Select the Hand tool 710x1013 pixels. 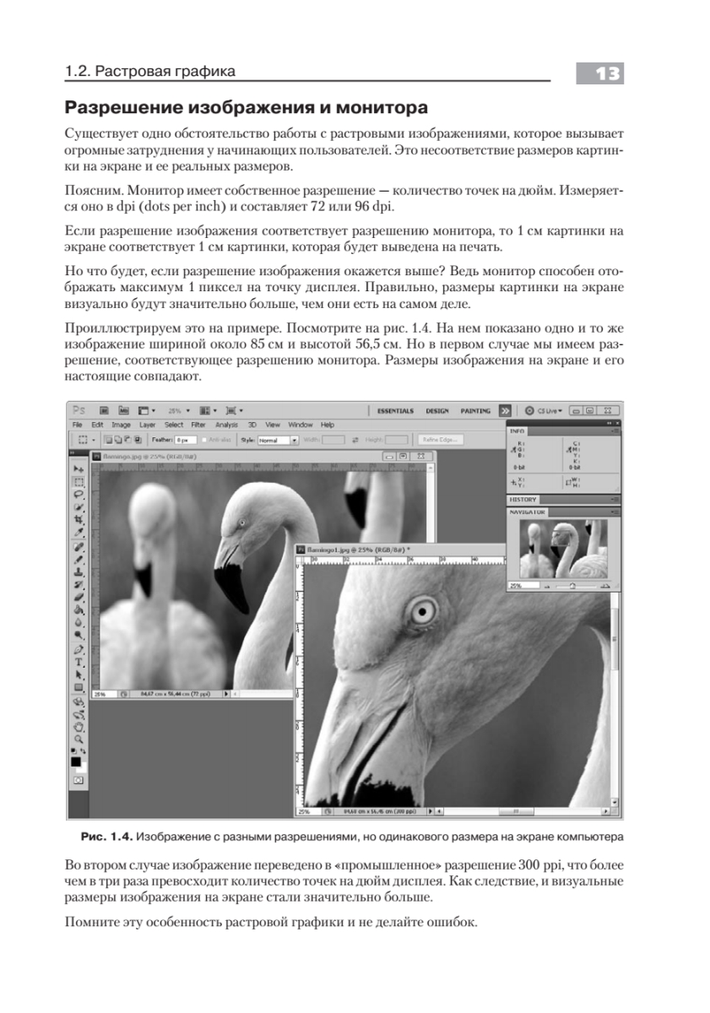[x=78, y=725]
